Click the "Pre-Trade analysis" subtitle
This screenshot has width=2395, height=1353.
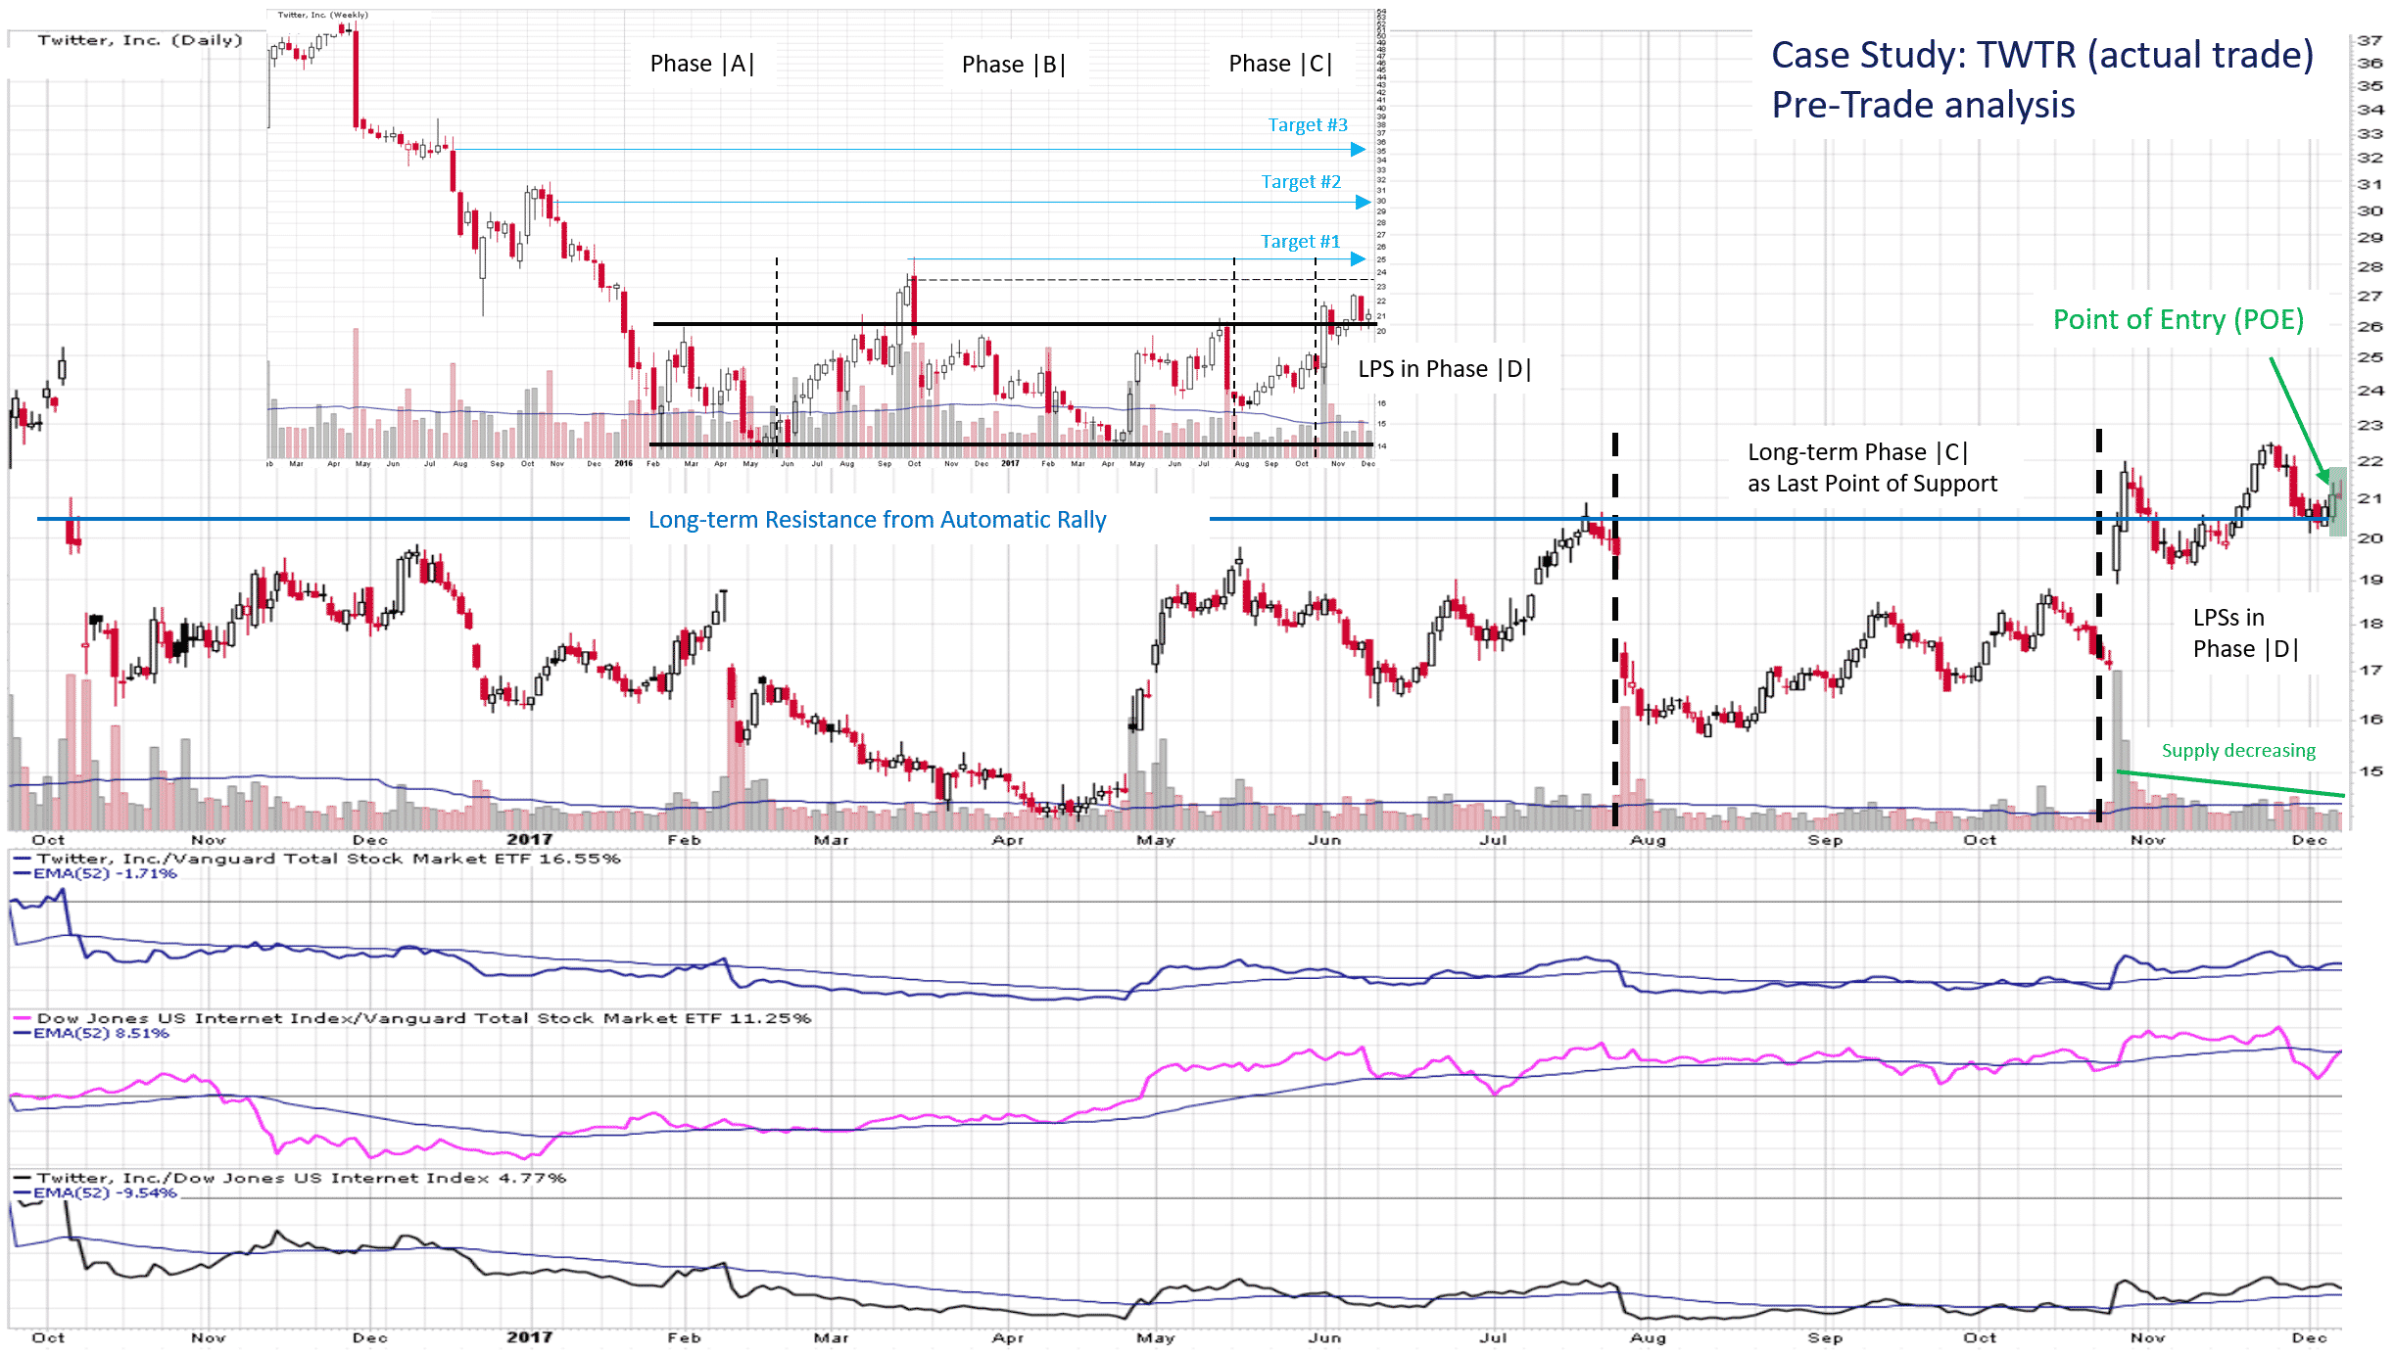[1923, 105]
